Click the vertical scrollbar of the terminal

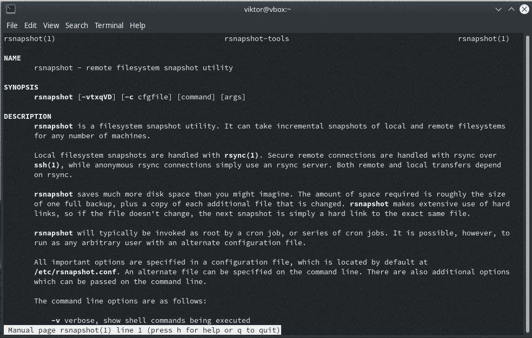click(x=528, y=185)
